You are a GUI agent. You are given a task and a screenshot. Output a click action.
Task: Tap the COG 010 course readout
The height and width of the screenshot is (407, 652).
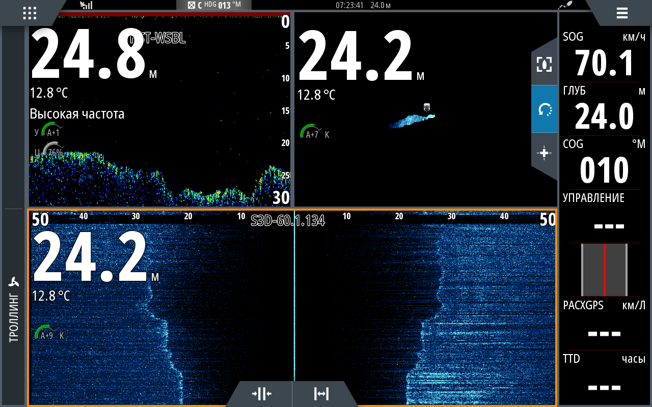click(x=604, y=163)
